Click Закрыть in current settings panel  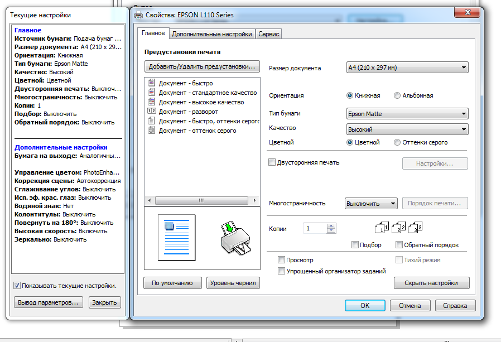click(104, 302)
